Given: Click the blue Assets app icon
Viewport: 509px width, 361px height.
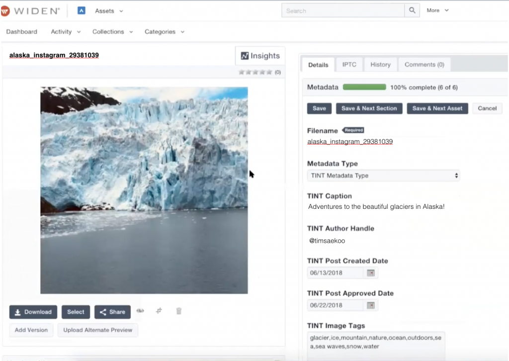Looking at the screenshot, I should pos(82,11).
